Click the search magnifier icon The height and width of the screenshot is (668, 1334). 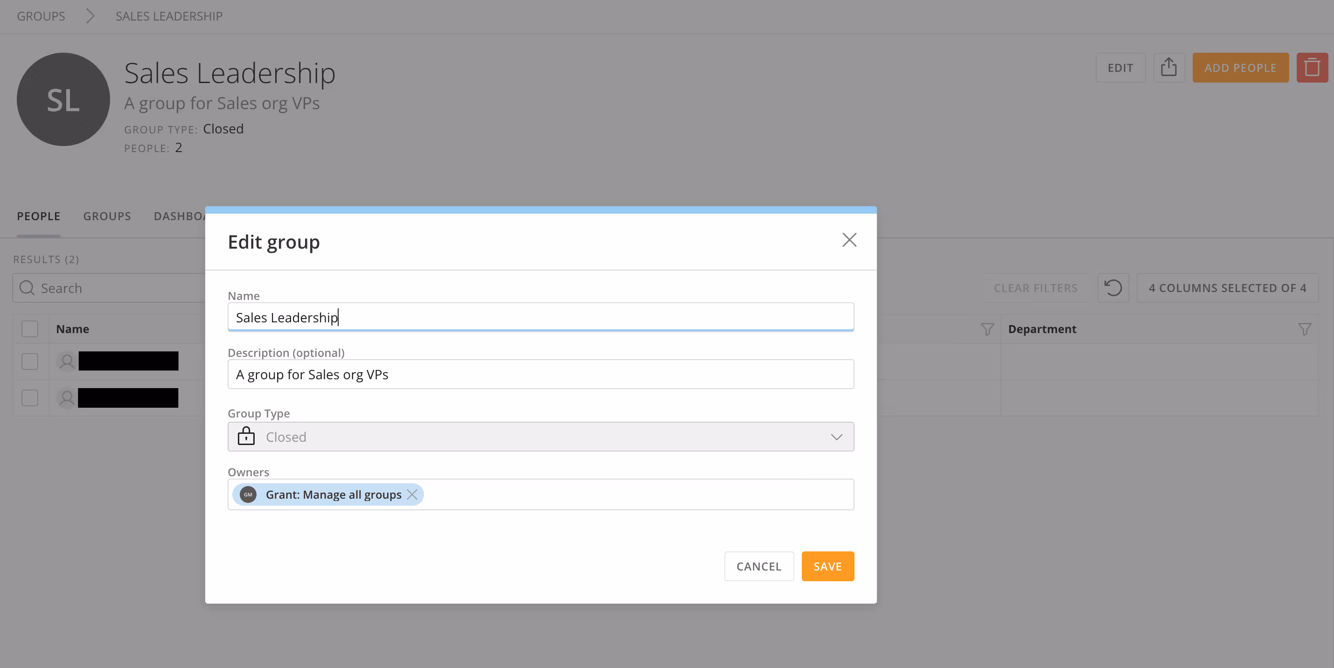pos(27,288)
